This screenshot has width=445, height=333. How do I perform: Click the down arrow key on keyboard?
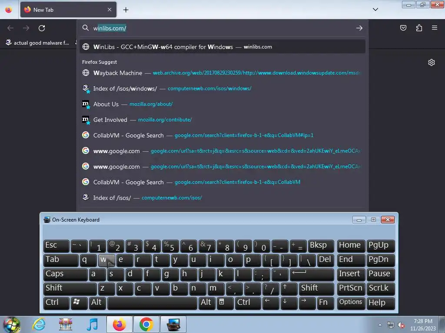289,303
